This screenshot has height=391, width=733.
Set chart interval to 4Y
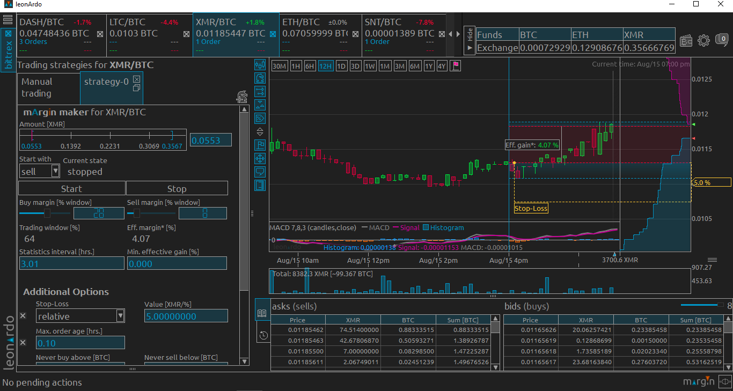pyautogui.click(x=441, y=66)
